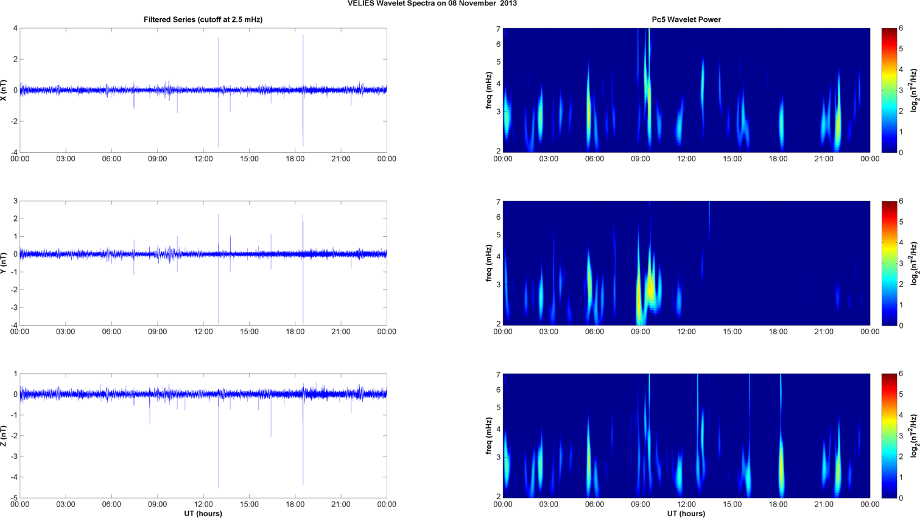Click '15:00' tick under middle spectrogram
This screenshot has height=518, width=920.
tap(732, 332)
